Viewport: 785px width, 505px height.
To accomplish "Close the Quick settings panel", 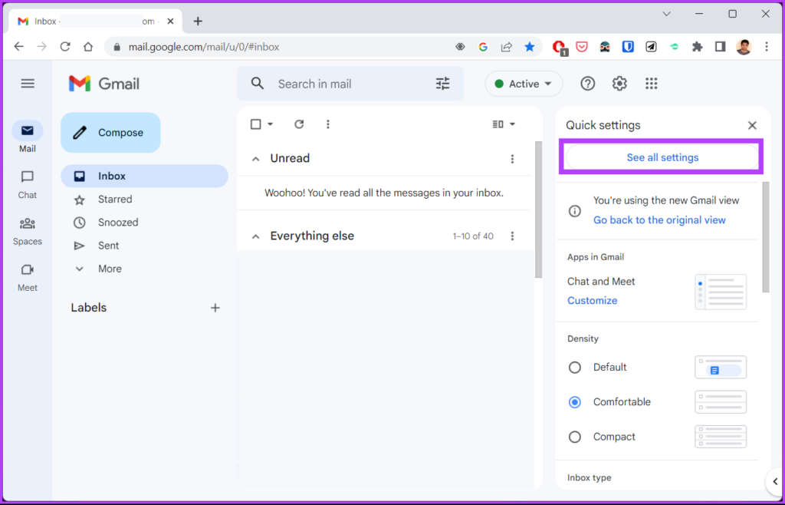I will [x=752, y=125].
